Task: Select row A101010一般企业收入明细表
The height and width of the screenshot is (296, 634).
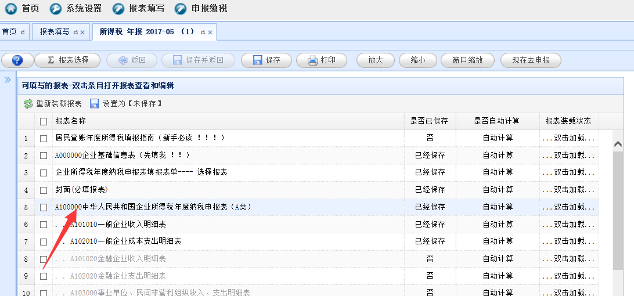Action: pos(126,225)
